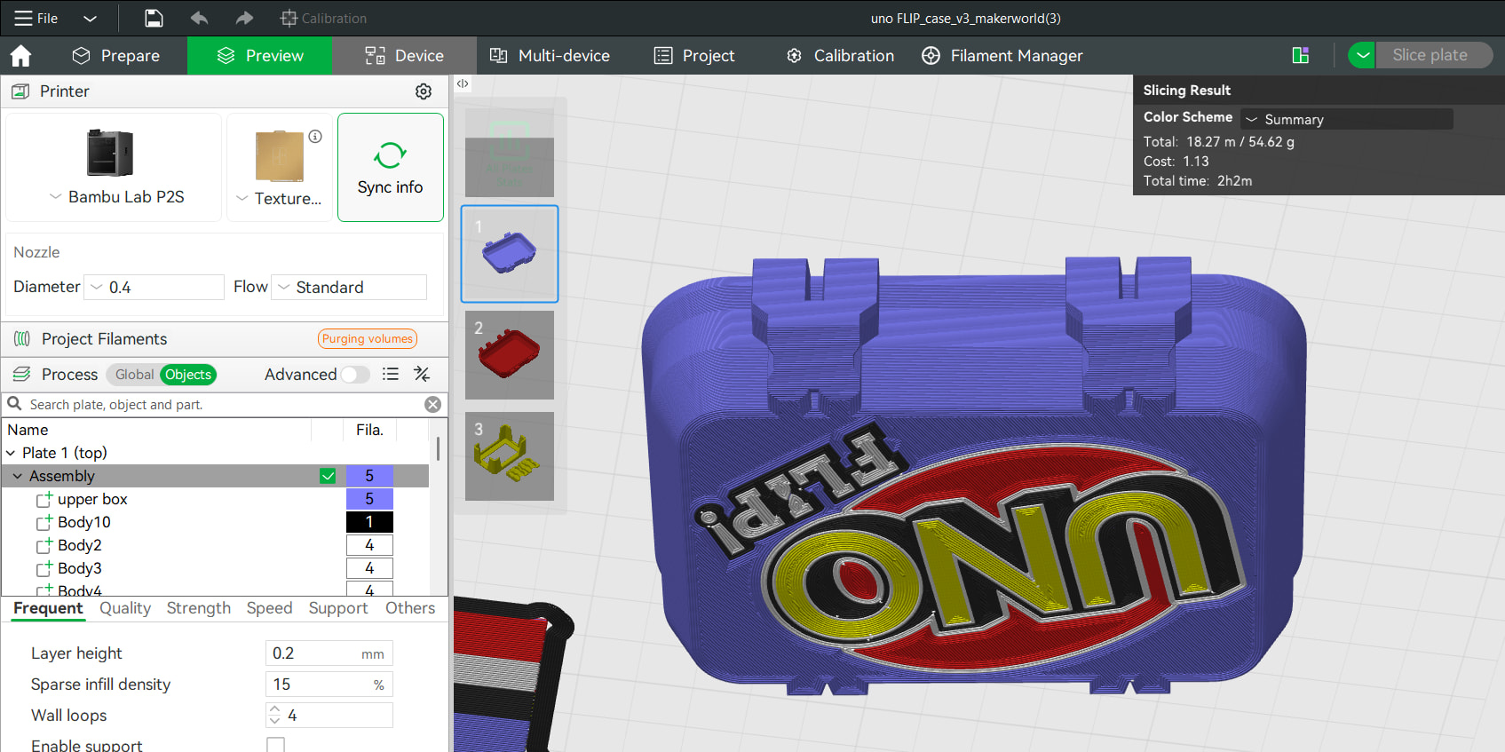The width and height of the screenshot is (1505, 752).
Task: Collapse the sidebar with the arrows icon
Action: point(463,83)
